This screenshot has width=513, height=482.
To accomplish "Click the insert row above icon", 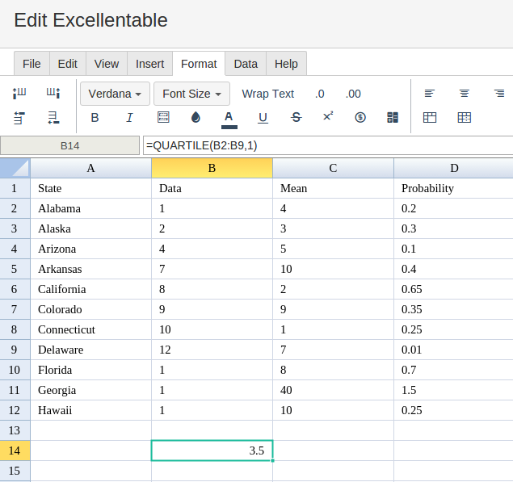I will (19, 118).
